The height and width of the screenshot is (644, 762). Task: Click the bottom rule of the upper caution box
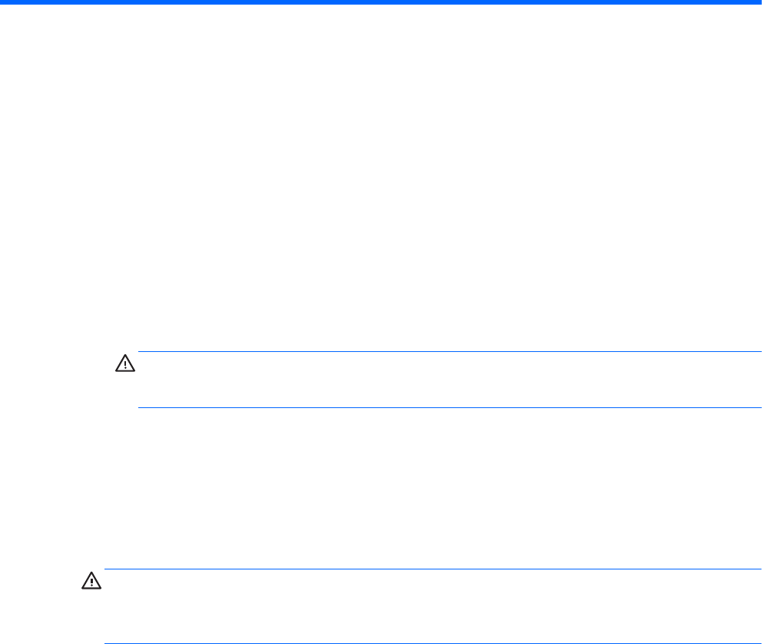tap(446, 407)
